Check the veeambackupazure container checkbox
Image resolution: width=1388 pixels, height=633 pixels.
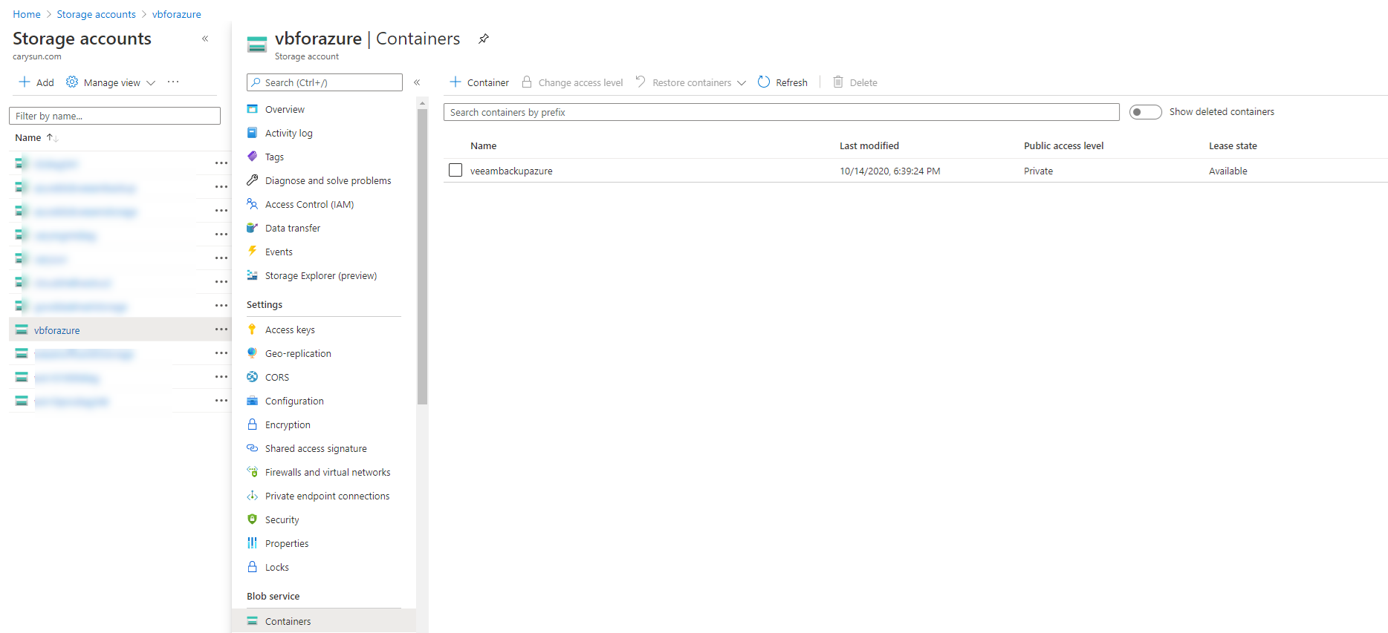pos(455,170)
